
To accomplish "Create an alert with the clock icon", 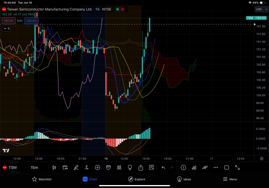I will pyautogui.click(x=108, y=167).
